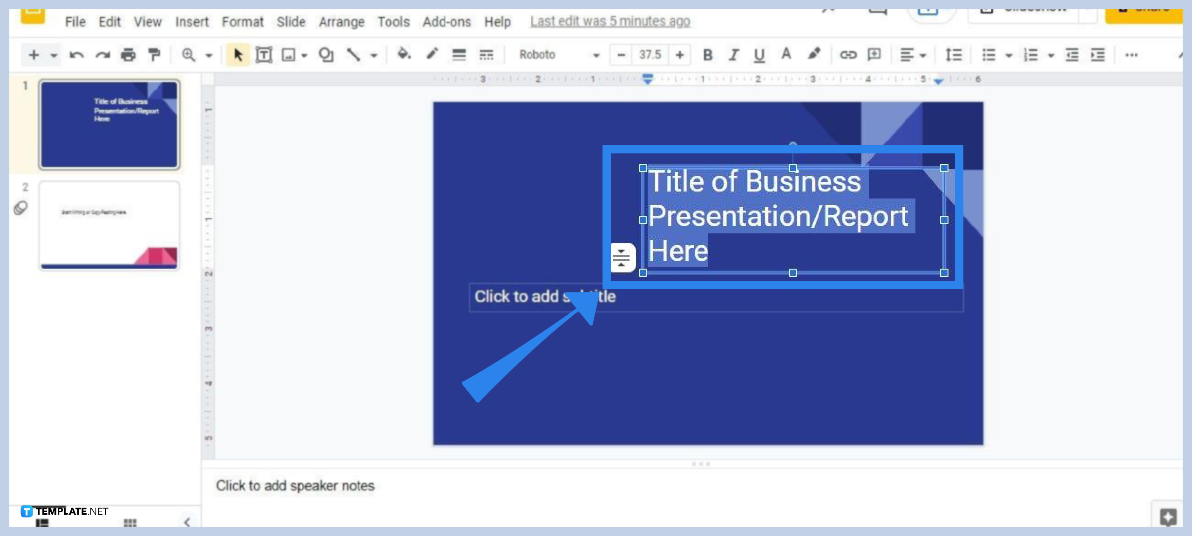The width and height of the screenshot is (1192, 536).
Task: Click the Highlight color icon
Action: (813, 54)
